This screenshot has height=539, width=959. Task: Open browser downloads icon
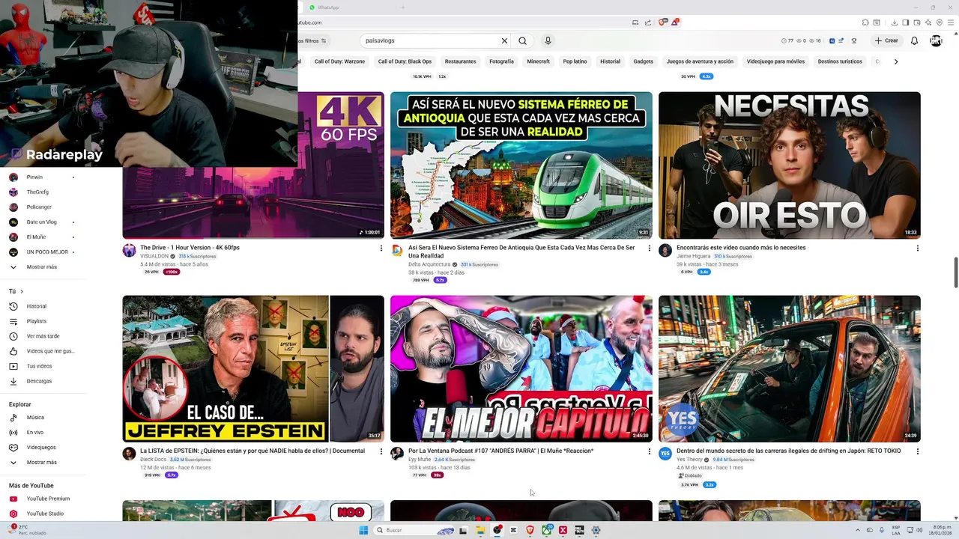tap(895, 22)
